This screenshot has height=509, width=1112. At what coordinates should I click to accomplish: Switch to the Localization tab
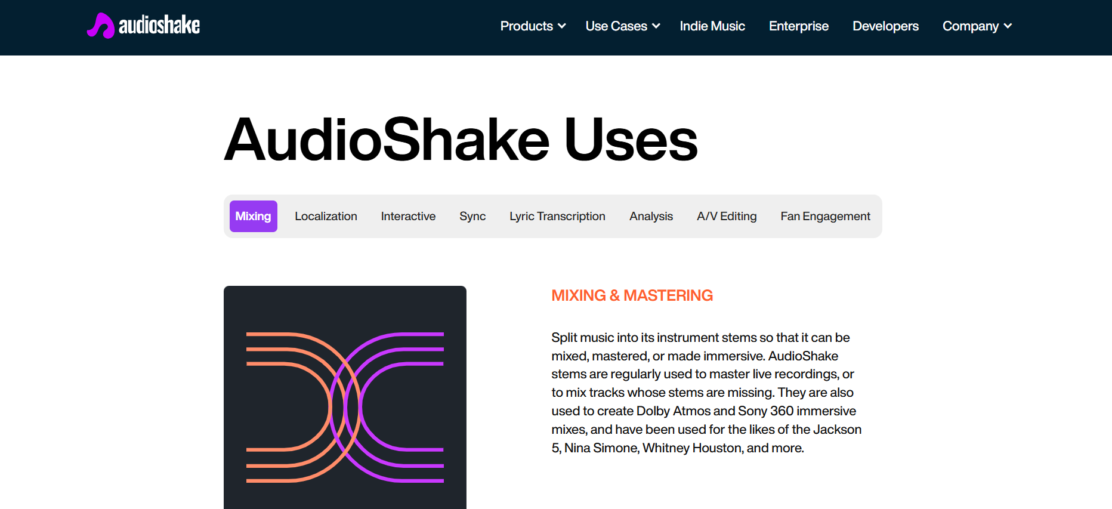(326, 216)
